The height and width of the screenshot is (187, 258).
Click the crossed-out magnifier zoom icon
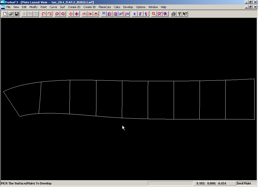[x=160, y=14]
